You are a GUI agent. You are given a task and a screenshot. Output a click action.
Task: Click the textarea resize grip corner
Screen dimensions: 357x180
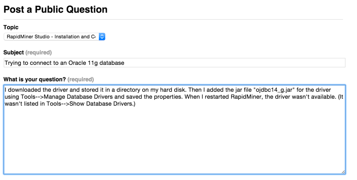[343, 172]
